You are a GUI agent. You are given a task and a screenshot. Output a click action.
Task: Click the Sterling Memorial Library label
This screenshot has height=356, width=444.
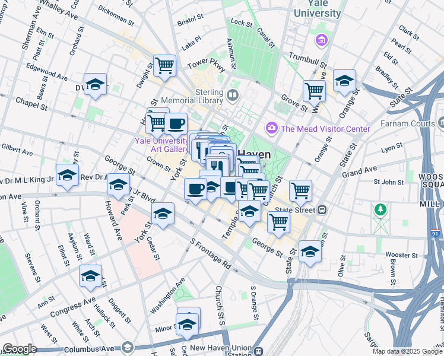(x=192, y=97)
